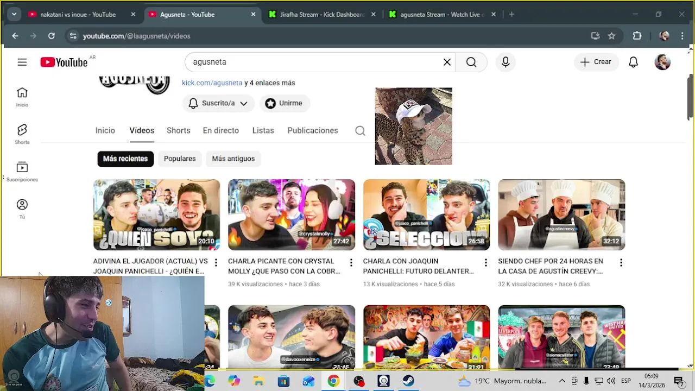The width and height of the screenshot is (695, 391).
Task: Open Microsoft Store from the taskbar
Action: click(x=283, y=381)
